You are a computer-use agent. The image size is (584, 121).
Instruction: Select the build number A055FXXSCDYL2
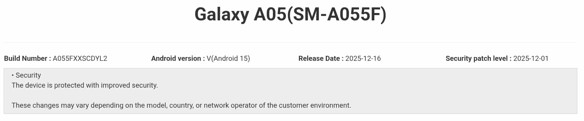80,58
